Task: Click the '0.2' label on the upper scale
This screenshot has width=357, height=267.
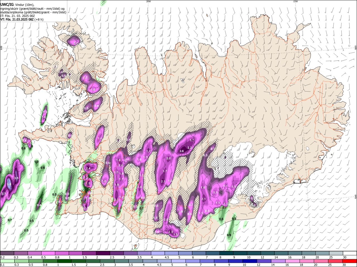Action: [2, 257]
